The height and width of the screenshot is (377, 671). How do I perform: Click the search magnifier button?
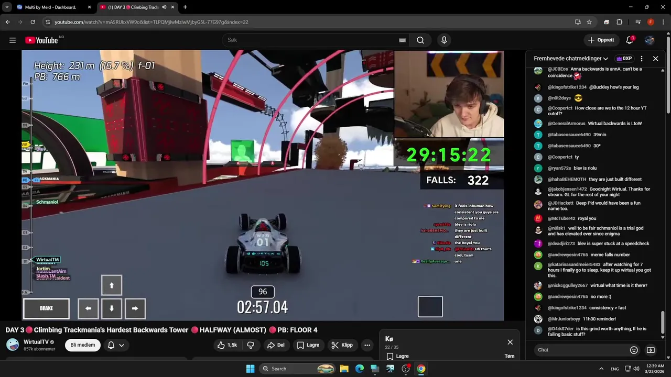(420, 40)
